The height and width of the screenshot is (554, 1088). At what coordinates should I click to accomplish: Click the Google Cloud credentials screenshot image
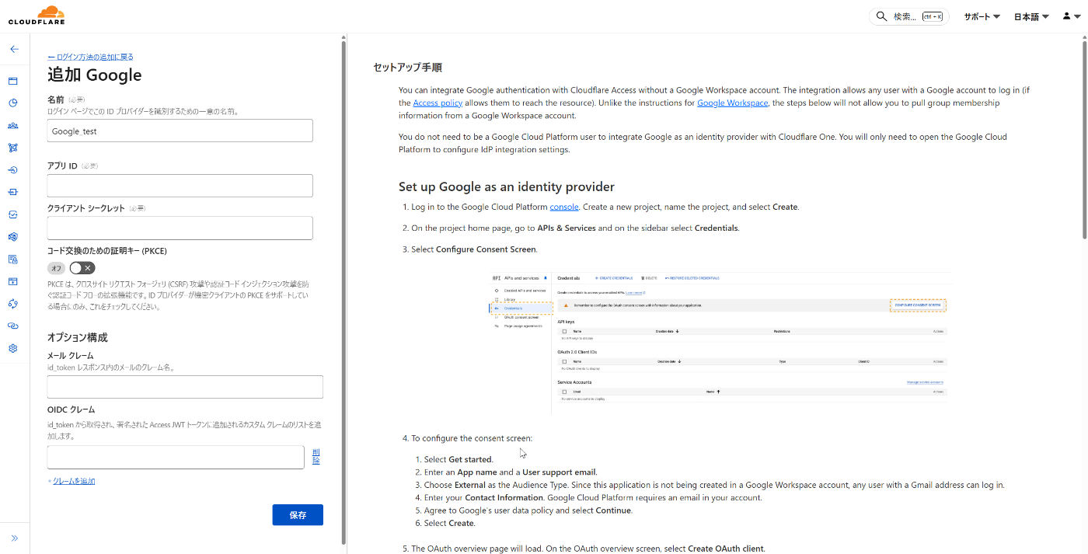pos(719,341)
